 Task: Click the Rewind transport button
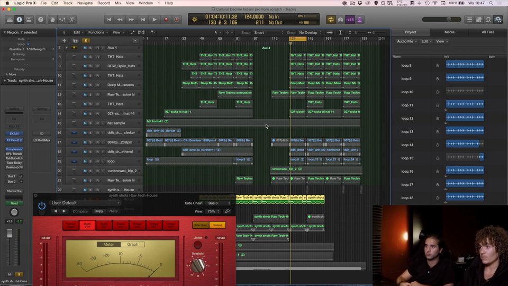pos(120,20)
